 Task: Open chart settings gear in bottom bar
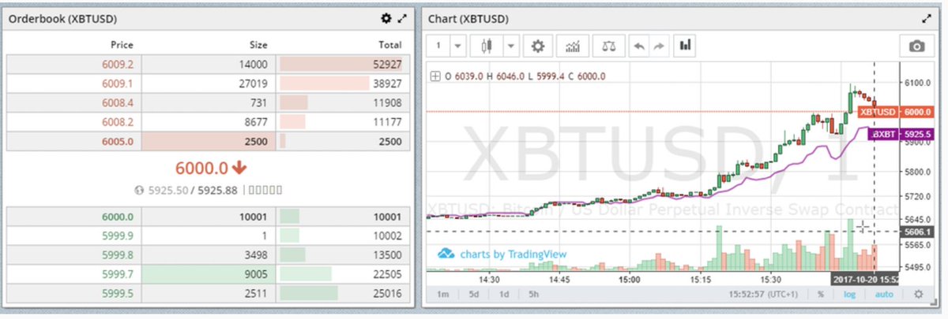tap(918, 294)
